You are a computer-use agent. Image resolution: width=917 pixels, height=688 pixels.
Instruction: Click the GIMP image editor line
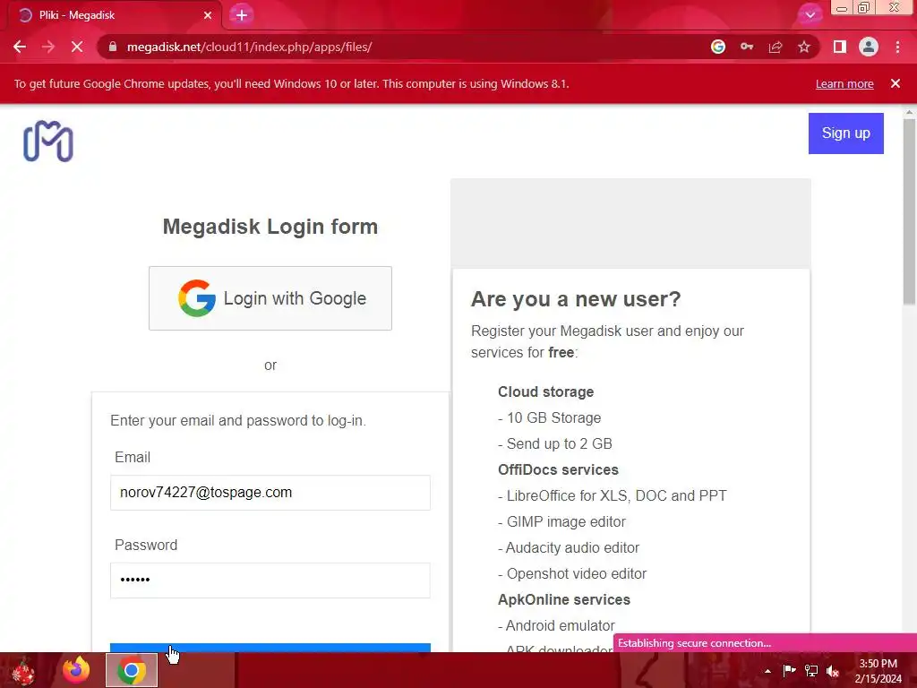pyautogui.click(x=561, y=522)
